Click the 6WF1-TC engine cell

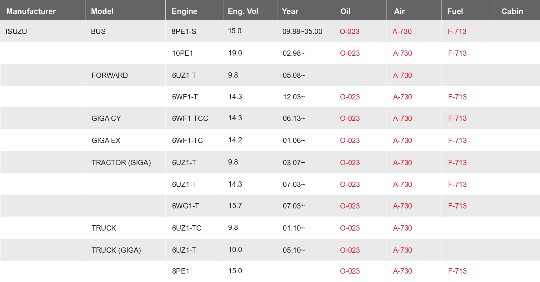pos(187,141)
